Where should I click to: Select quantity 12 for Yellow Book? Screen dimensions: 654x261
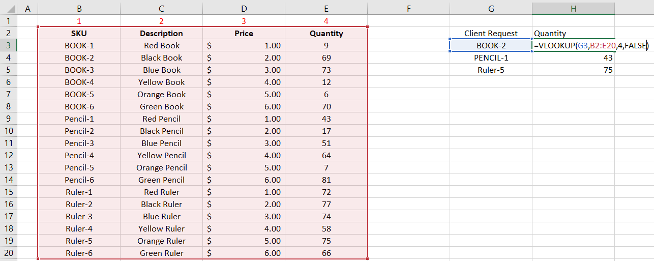point(326,82)
